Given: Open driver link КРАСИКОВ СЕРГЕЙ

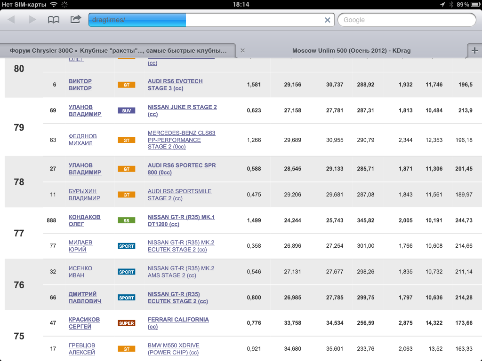Looking at the screenshot, I should 84,323.
